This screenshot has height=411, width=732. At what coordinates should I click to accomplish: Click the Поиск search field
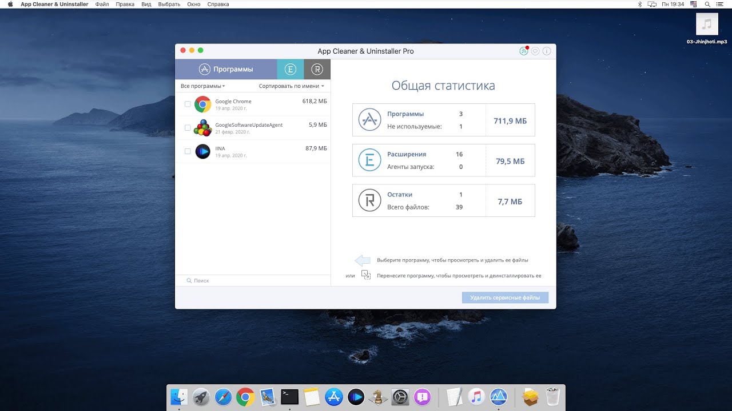tap(253, 280)
